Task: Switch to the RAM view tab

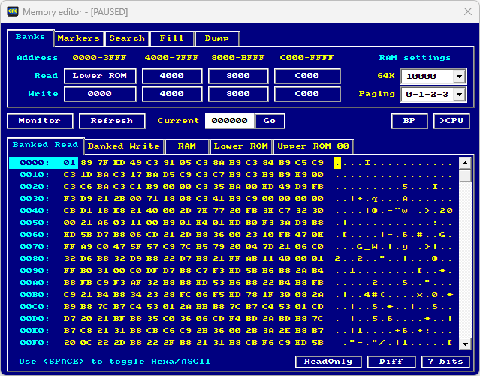Action: click(x=187, y=146)
